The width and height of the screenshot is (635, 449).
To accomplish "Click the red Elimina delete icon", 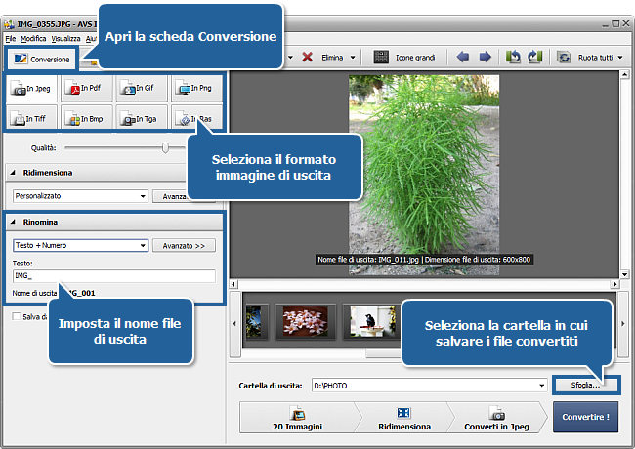I will point(308,58).
